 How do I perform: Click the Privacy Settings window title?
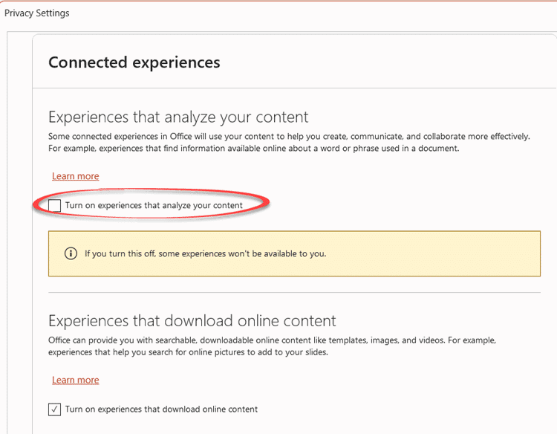37,13
